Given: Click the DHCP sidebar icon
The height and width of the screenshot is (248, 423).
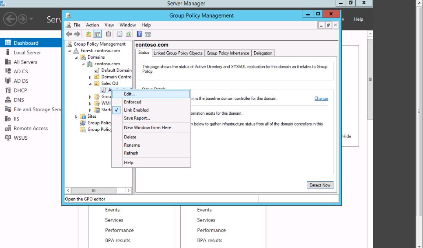Looking at the screenshot, I should (x=8, y=90).
